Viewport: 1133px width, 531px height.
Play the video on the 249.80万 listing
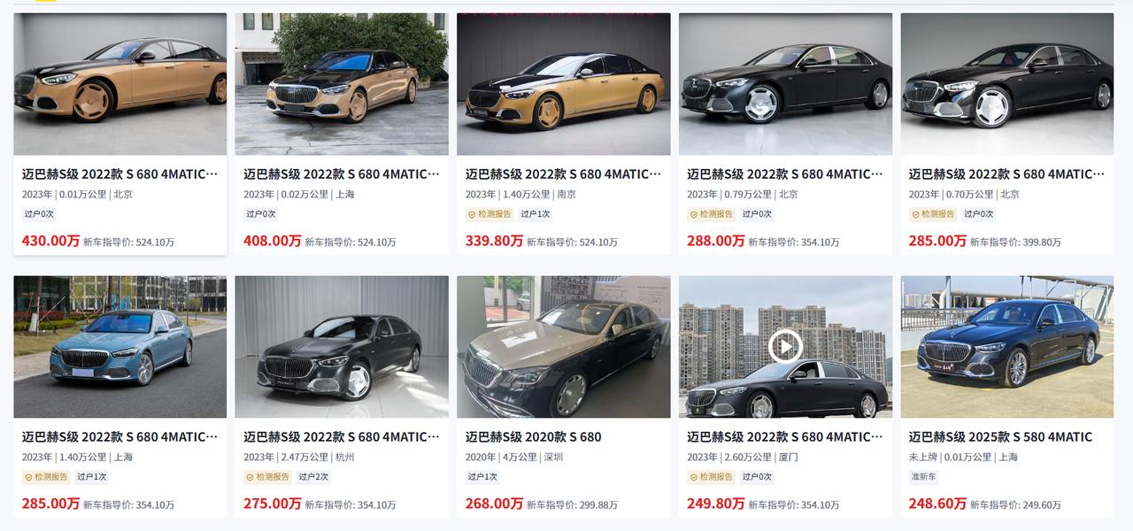click(785, 346)
